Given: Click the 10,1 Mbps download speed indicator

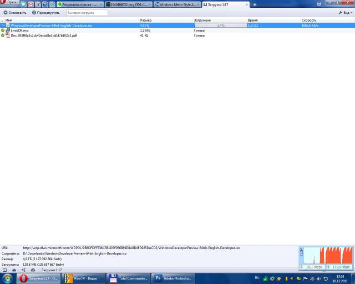Looking at the screenshot, I should (x=312, y=267).
